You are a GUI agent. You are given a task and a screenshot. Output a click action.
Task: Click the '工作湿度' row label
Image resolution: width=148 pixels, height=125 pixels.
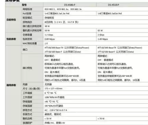(27, 97)
